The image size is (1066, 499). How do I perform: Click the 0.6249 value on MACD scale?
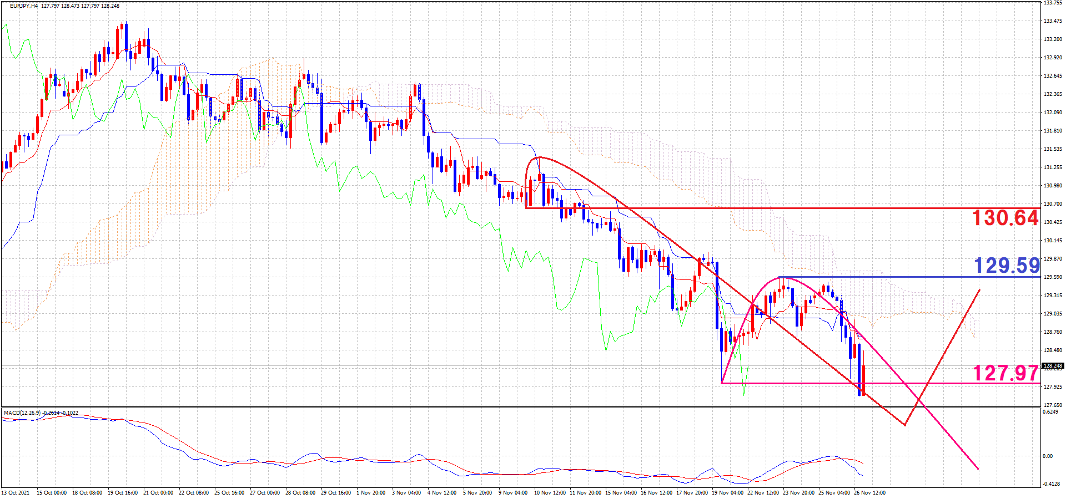click(1050, 412)
